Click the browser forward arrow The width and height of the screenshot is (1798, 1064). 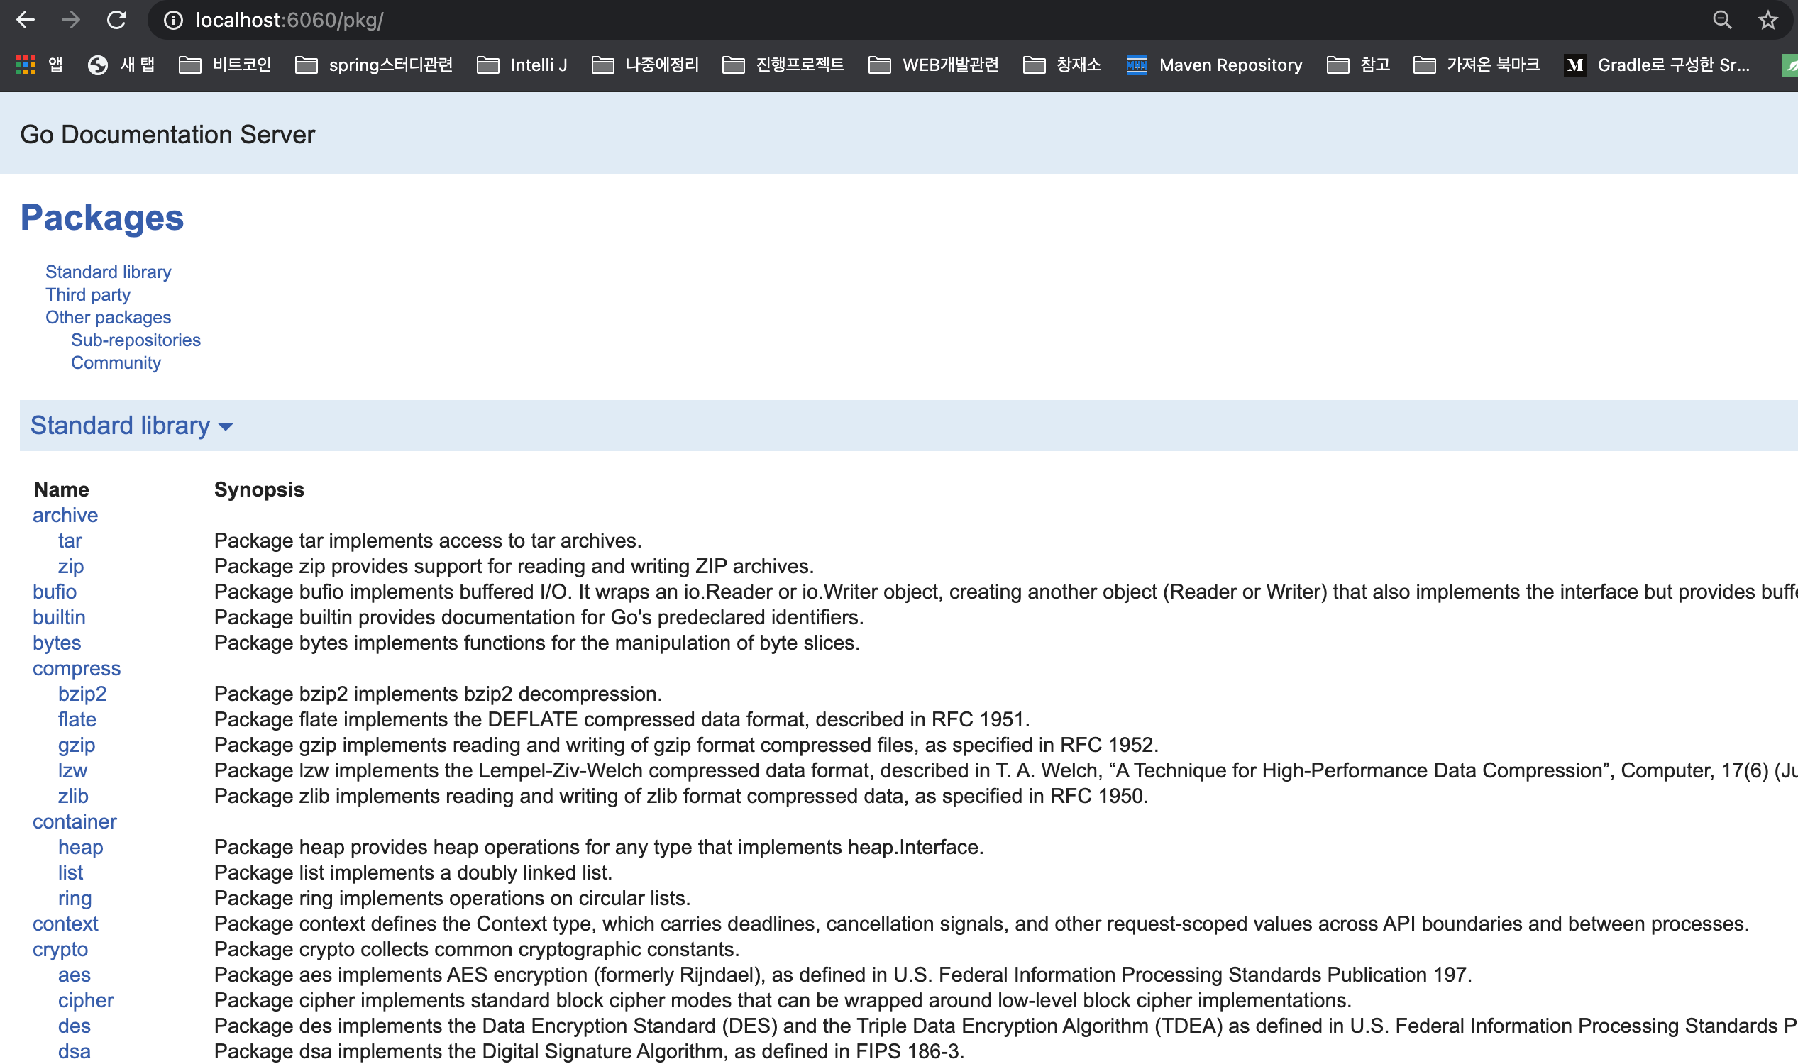point(71,20)
